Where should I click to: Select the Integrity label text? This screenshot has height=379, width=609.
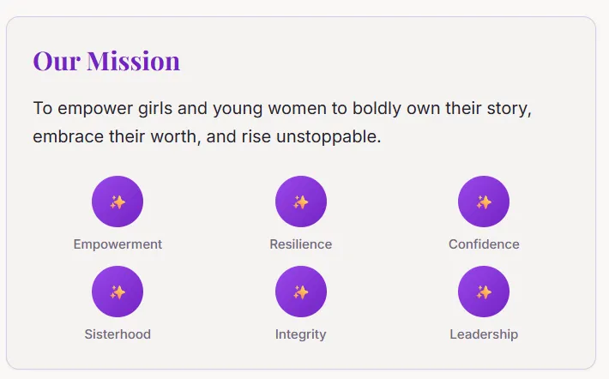(301, 334)
